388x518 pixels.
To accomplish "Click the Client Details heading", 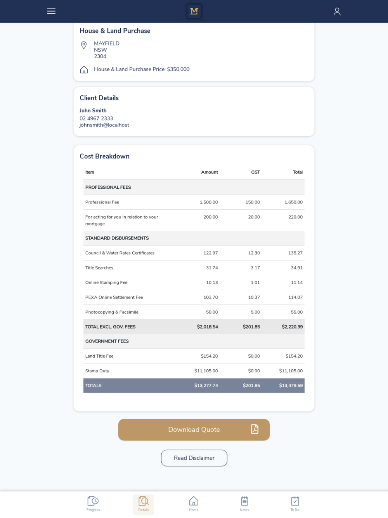I will pyautogui.click(x=99, y=98).
